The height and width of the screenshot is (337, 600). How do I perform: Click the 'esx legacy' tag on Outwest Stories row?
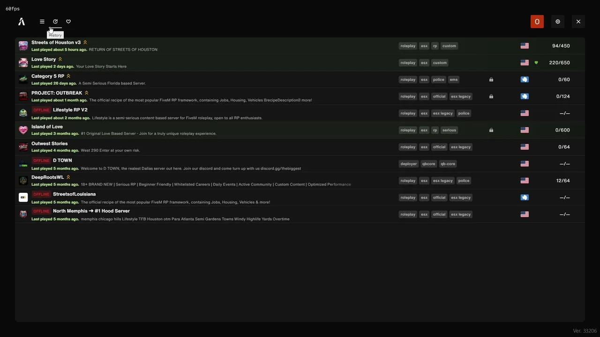tap(461, 147)
